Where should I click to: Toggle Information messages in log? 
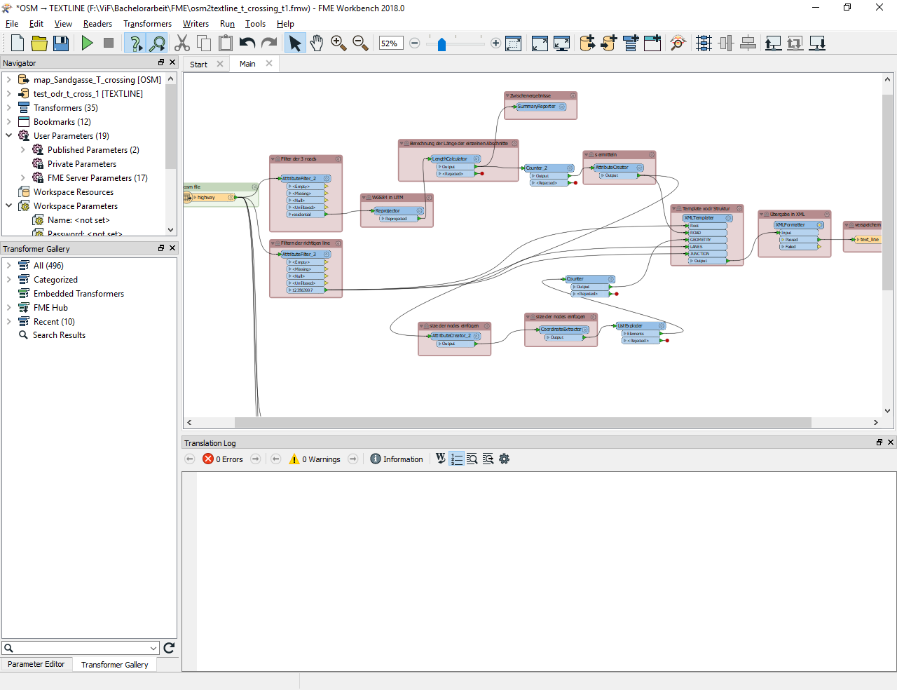tap(397, 459)
